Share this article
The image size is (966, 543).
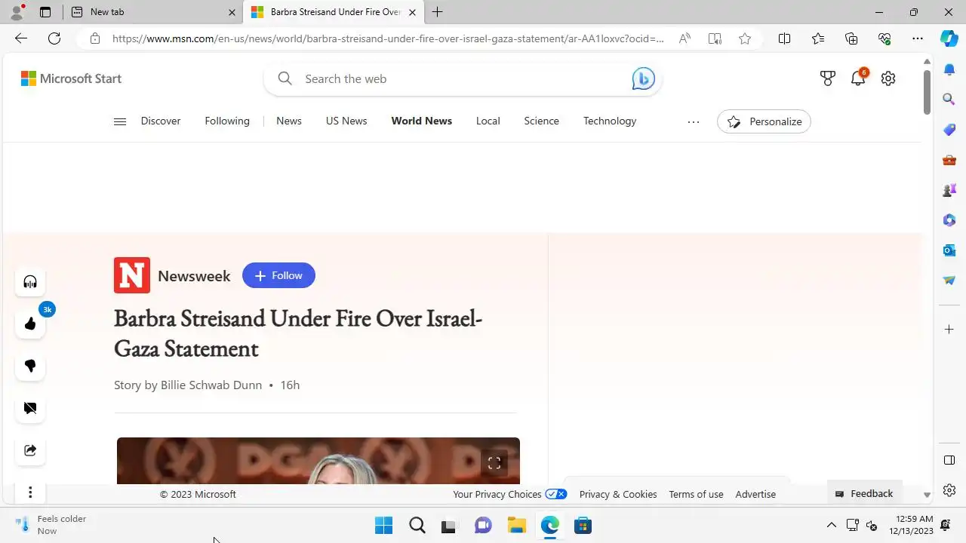tap(30, 450)
